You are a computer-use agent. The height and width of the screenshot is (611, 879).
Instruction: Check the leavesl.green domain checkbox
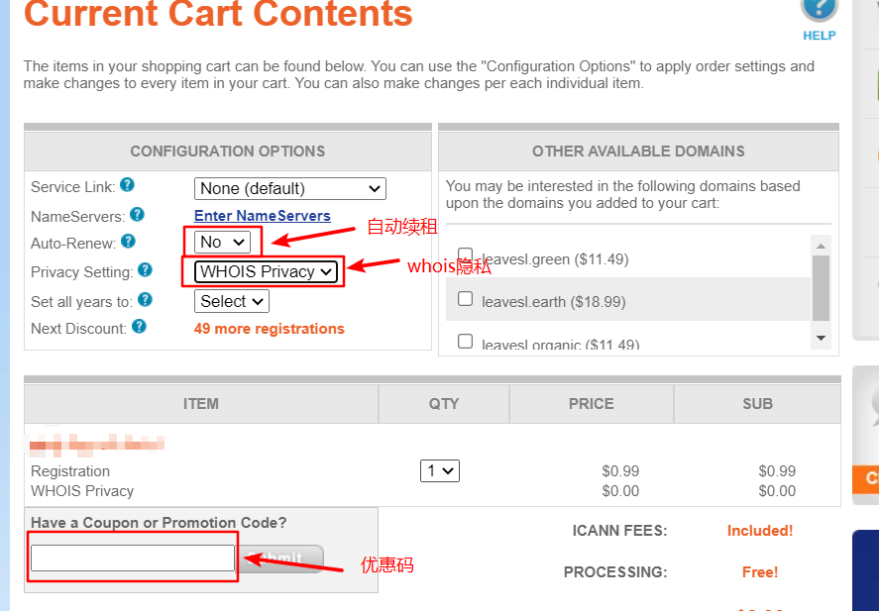pyautogui.click(x=466, y=255)
